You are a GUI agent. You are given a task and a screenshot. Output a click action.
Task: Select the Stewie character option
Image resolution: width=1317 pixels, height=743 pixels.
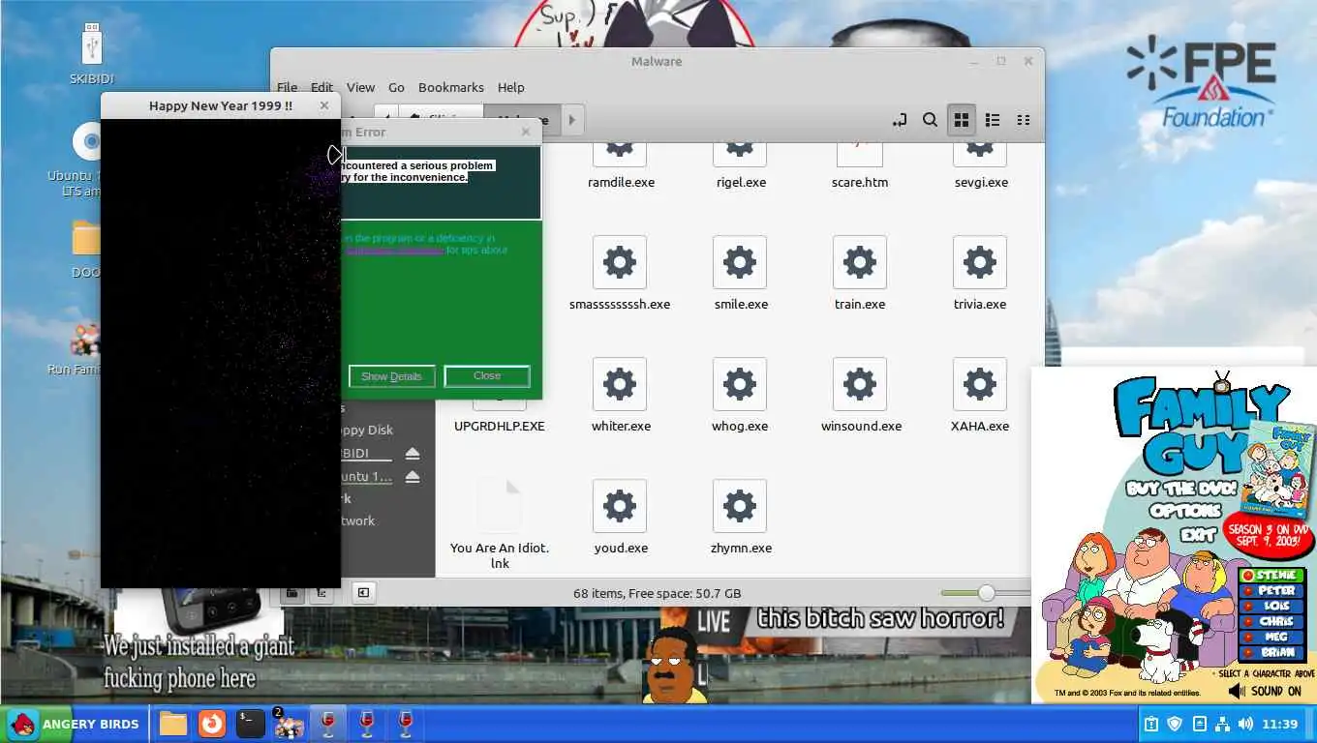pyautogui.click(x=1272, y=576)
